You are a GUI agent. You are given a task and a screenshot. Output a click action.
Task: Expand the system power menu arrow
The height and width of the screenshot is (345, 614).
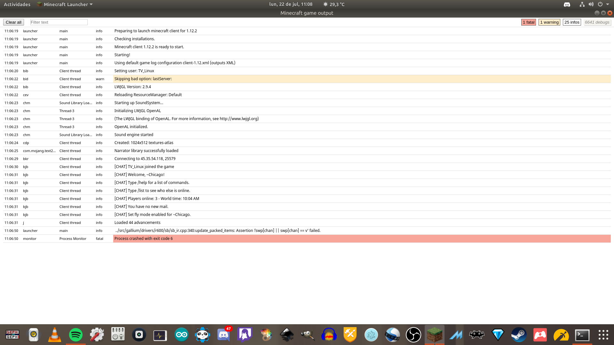tap(608, 4)
